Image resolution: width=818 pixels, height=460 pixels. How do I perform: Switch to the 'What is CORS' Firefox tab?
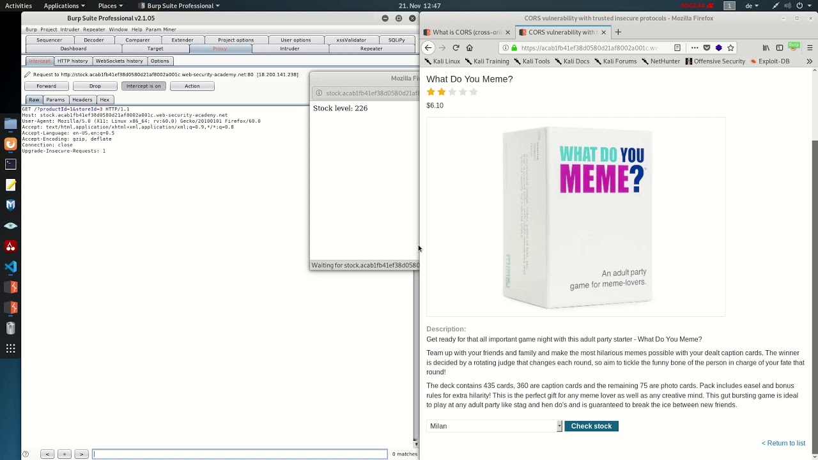467,32
